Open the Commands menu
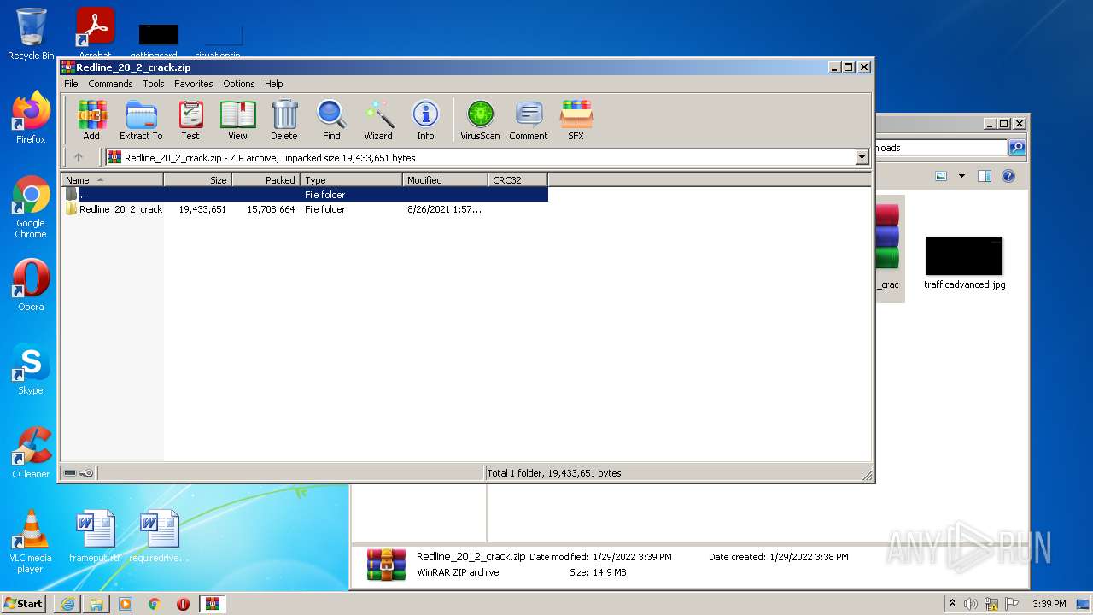This screenshot has height=615, width=1093. click(x=110, y=84)
